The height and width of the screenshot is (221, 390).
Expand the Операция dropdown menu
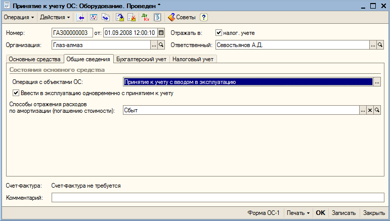pyautogui.click(x=19, y=17)
